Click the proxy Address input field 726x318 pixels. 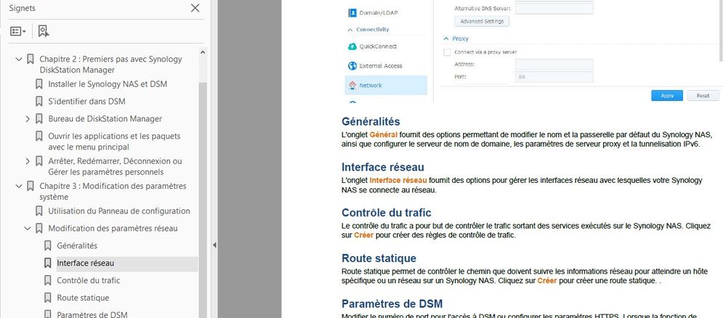[x=554, y=65]
